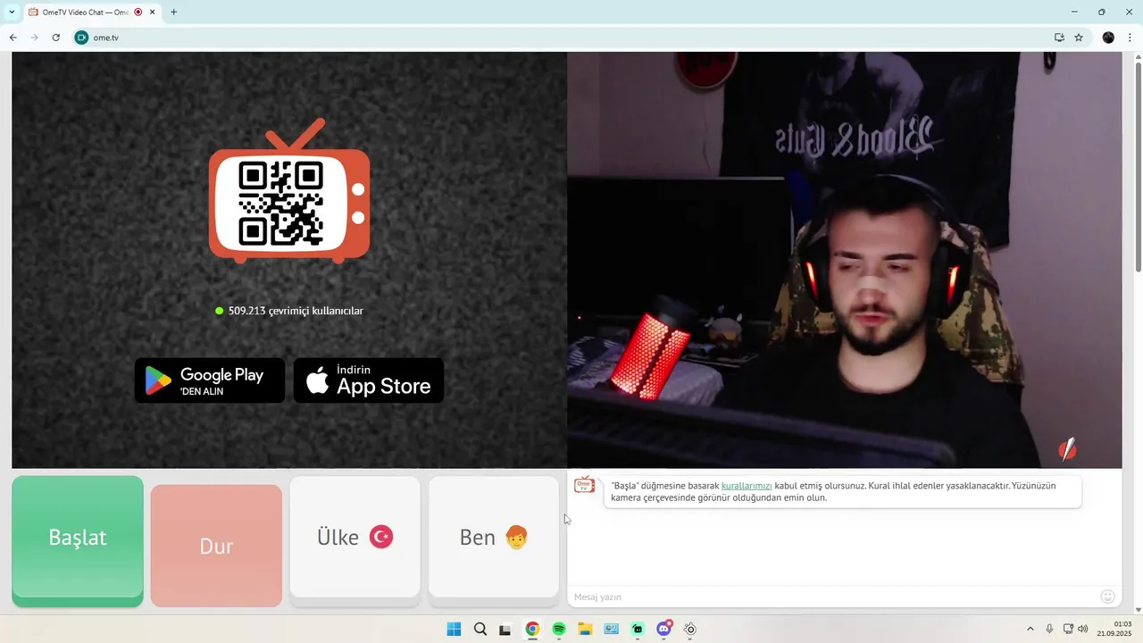Switch to Chrome on the taskbar
This screenshot has width=1143, height=643.
532,629
